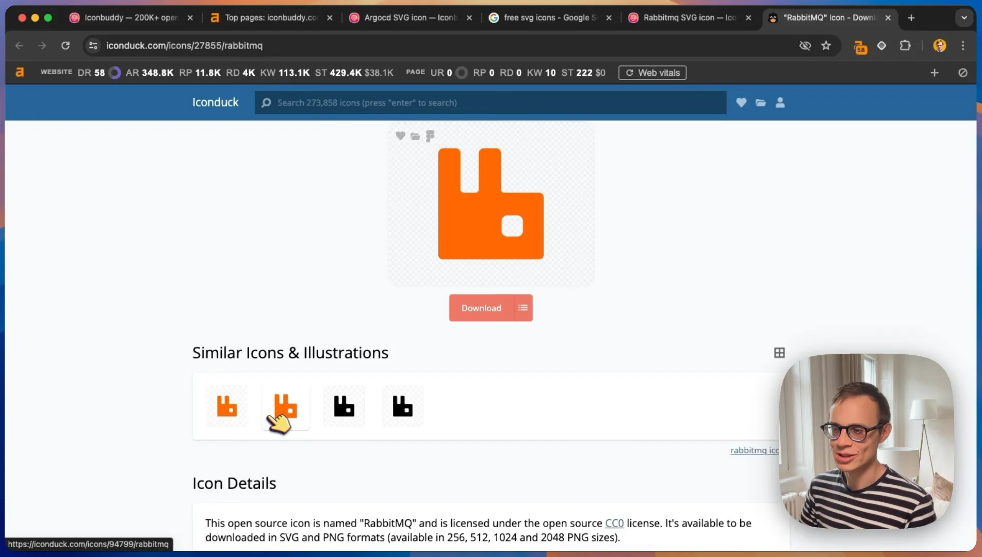Focus the Search 273,858 icons field
This screenshot has width=982, height=557.
click(x=490, y=103)
